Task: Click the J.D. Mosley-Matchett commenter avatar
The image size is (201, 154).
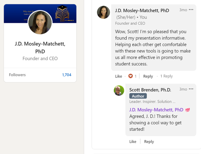Action: click(x=103, y=12)
